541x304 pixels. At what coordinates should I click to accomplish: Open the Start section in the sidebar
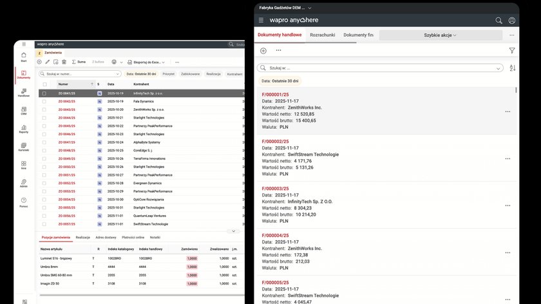(23, 56)
